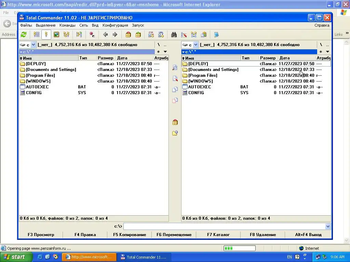
Task: Open the Сеть menu
Action: [x=84, y=25]
